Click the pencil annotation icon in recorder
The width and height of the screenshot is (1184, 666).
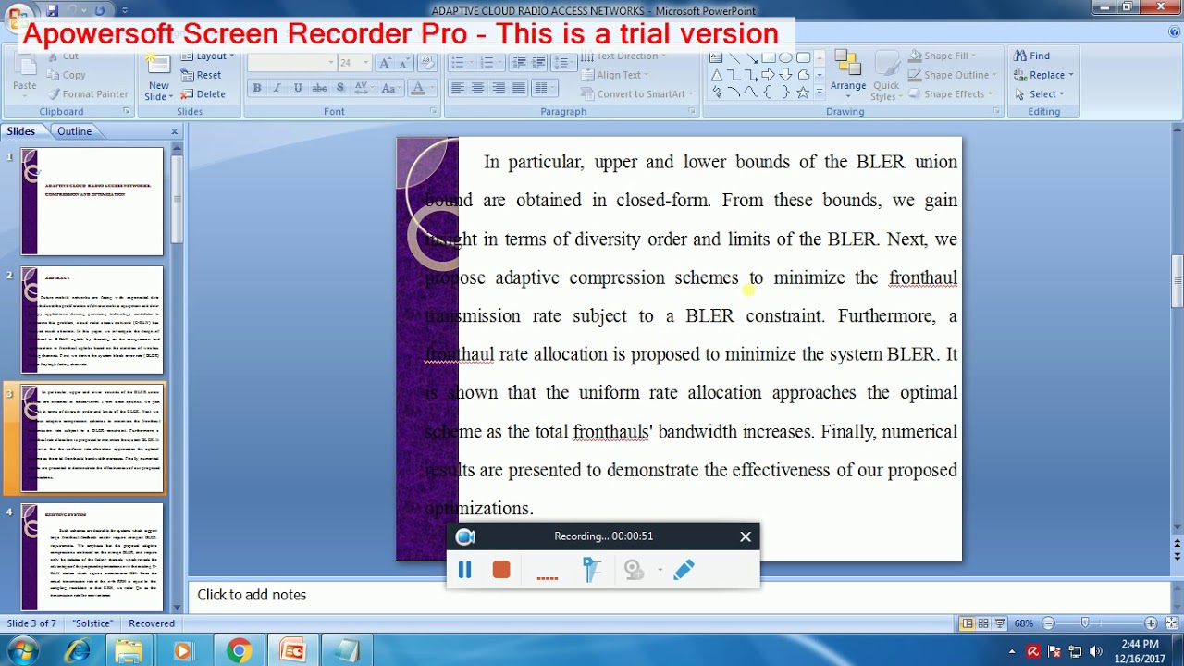pos(684,570)
